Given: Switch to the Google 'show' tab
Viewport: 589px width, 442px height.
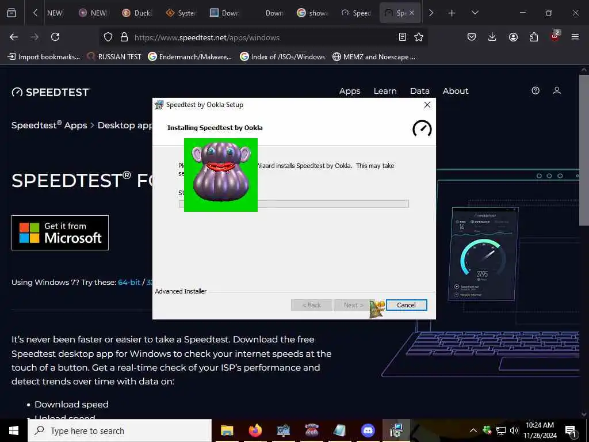Looking at the screenshot, I should [x=312, y=13].
